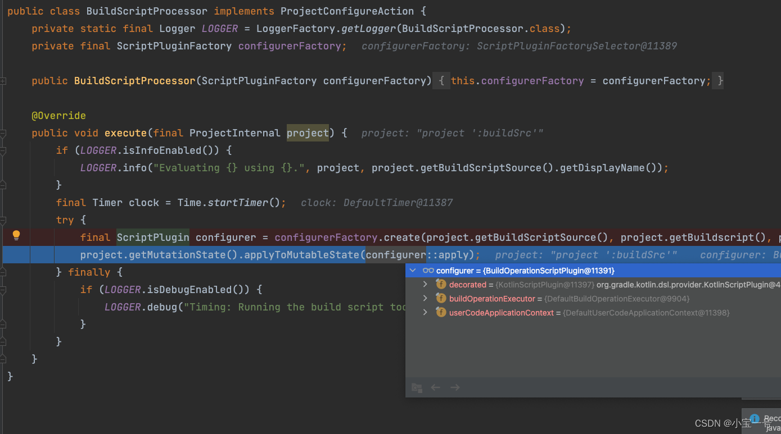Expand the buildOperationExecutor field node
Viewport: 781px width, 434px height.
tap(426, 299)
